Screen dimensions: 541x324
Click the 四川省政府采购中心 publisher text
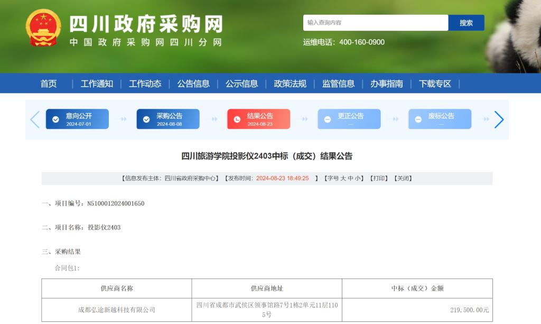click(190, 179)
